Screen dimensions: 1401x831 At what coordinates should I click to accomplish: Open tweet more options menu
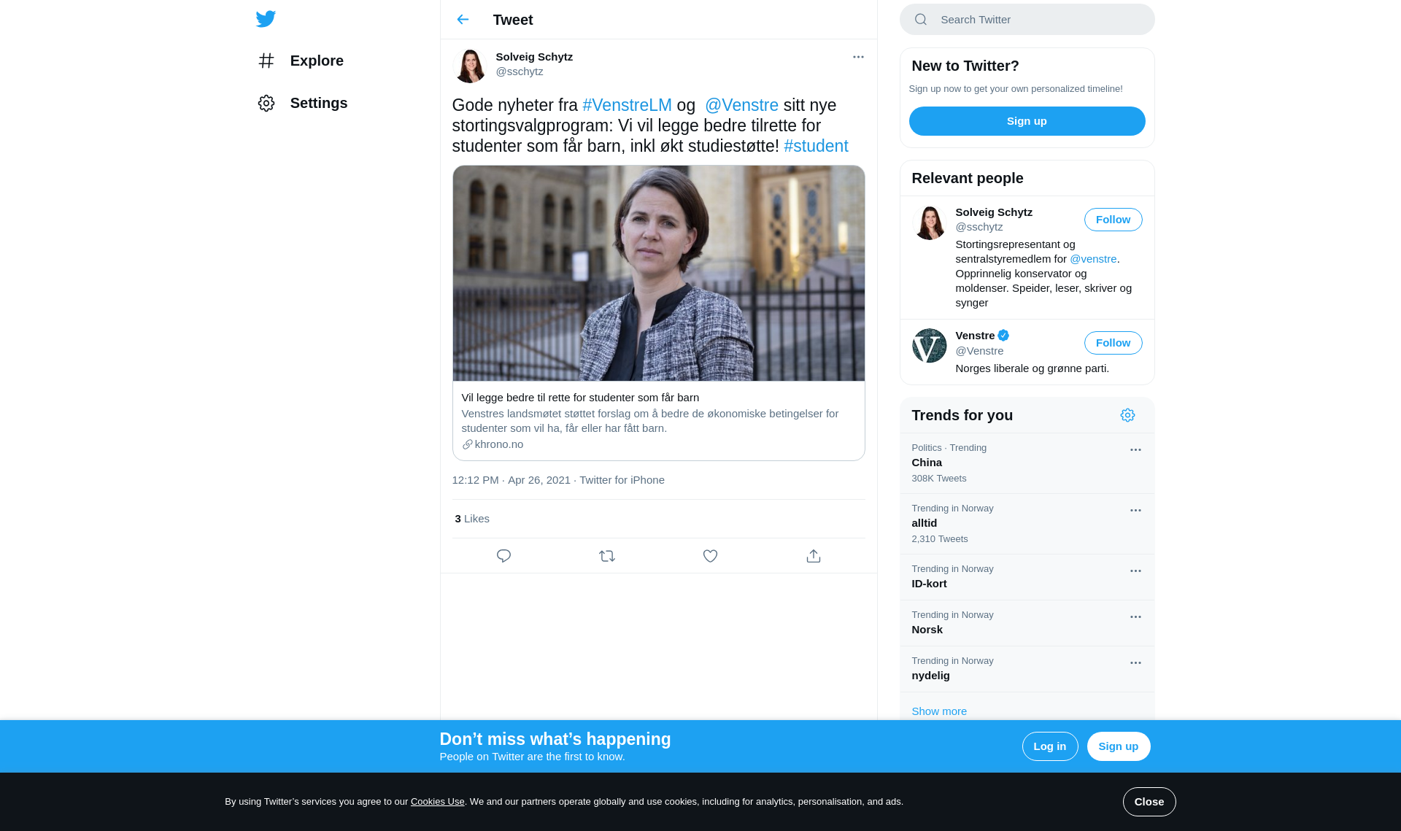click(858, 57)
